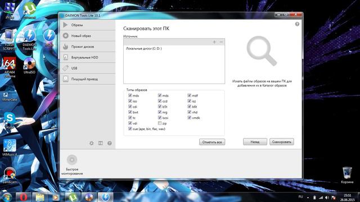Screen dimensions: 360x202
Task: Toggle the iscsi checkbox
Action: [x=160, y=117]
